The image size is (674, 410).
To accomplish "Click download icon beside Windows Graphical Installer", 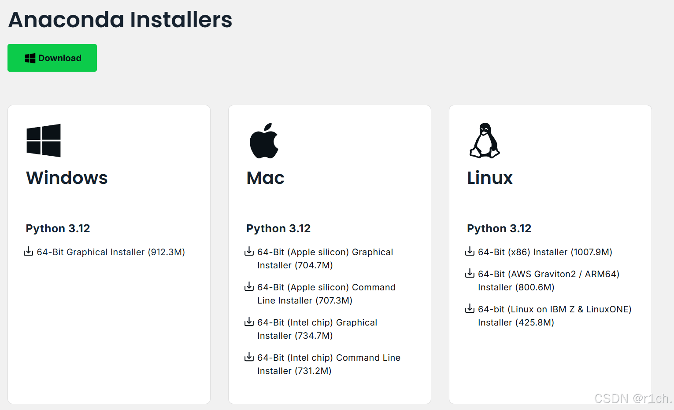I will (x=28, y=252).
